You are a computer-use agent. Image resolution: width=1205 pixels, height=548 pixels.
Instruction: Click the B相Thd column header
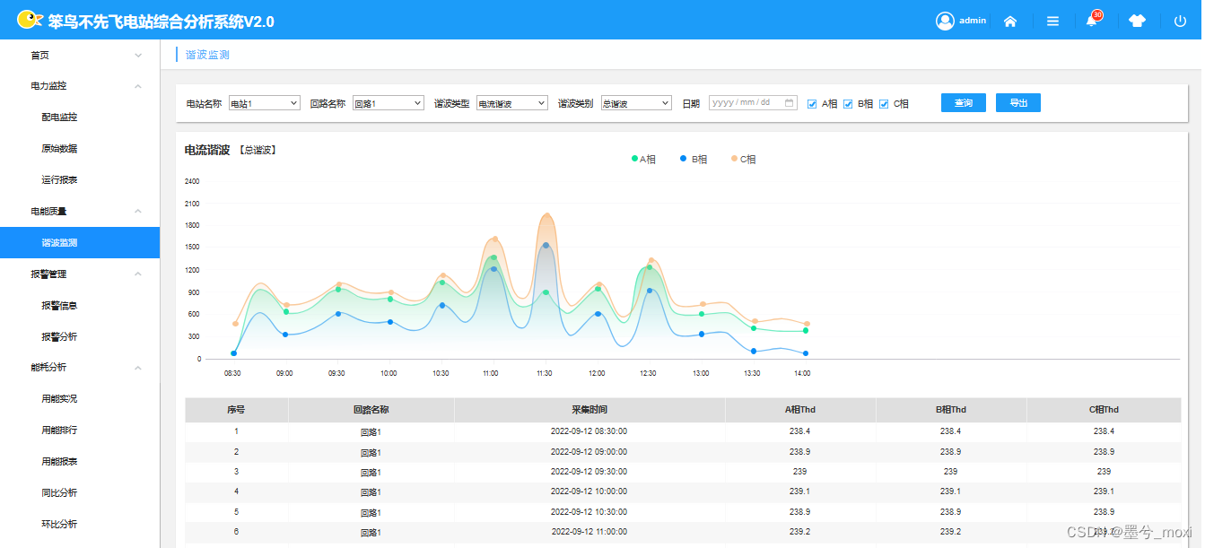tap(951, 410)
